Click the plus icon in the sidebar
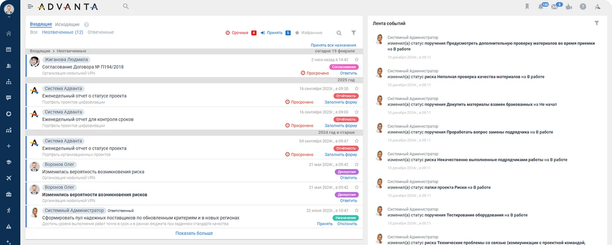612x245 pixels. tap(8, 146)
